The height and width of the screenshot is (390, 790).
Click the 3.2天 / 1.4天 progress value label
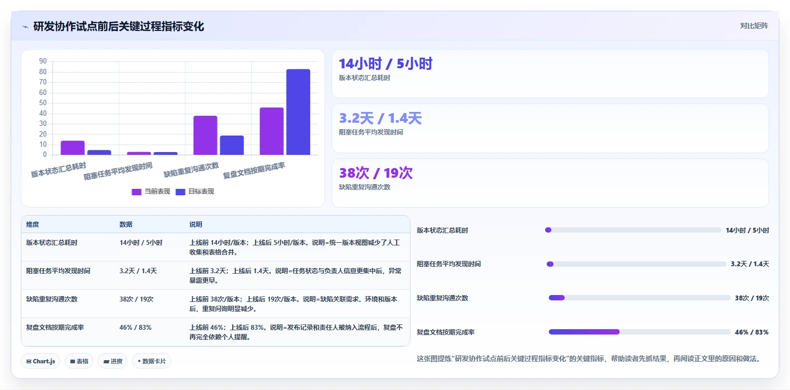coord(750,264)
